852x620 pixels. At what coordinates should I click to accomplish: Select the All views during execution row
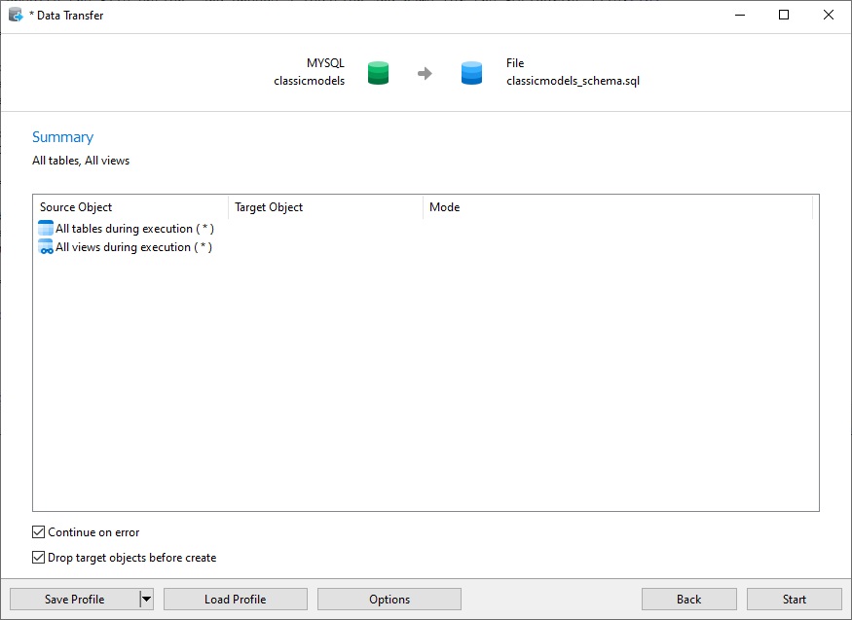coord(133,247)
